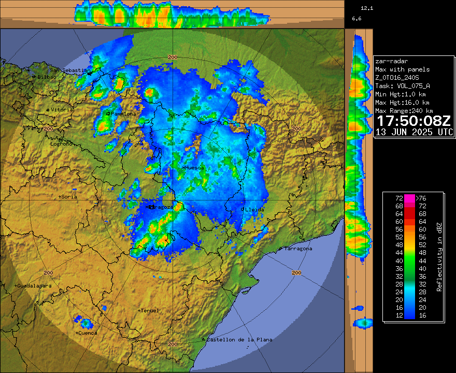
Task: Select the Bilbao label on the map
Action: pyautogui.click(x=47, y=77)
